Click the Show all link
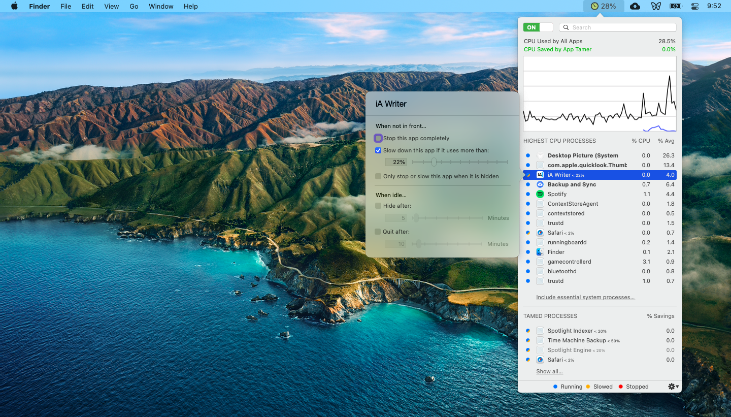This screenshot has width=731, height=417. tap(549, 371)
